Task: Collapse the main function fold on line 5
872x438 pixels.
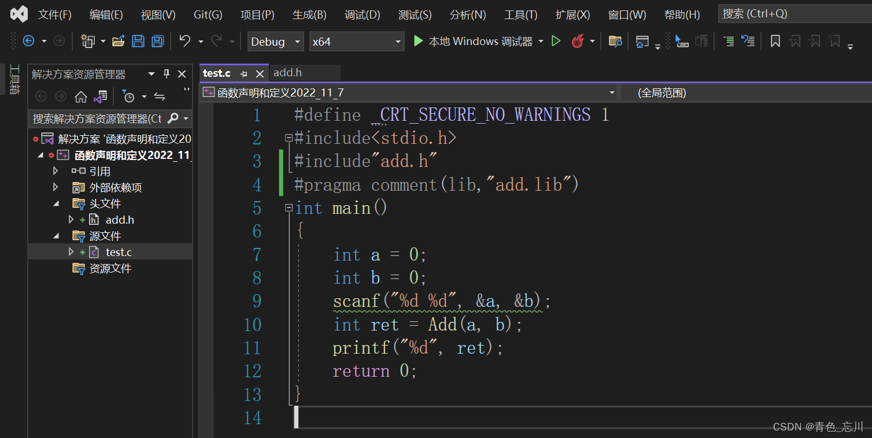Action: (289, 208)
